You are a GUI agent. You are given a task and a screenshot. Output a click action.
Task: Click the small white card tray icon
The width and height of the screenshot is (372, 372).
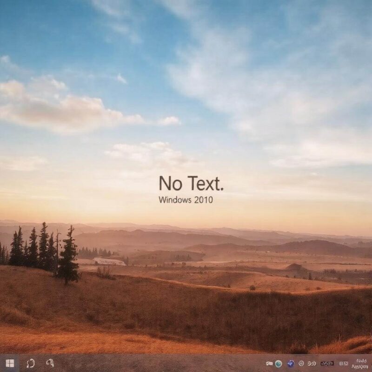point(269,364)
